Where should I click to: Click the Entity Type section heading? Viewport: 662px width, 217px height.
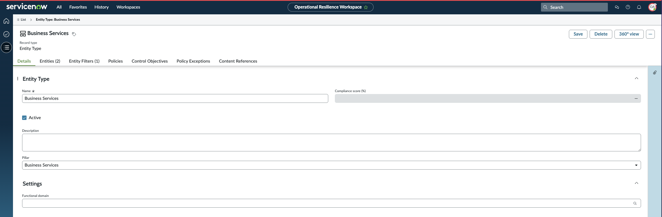(x=36, y=79)
